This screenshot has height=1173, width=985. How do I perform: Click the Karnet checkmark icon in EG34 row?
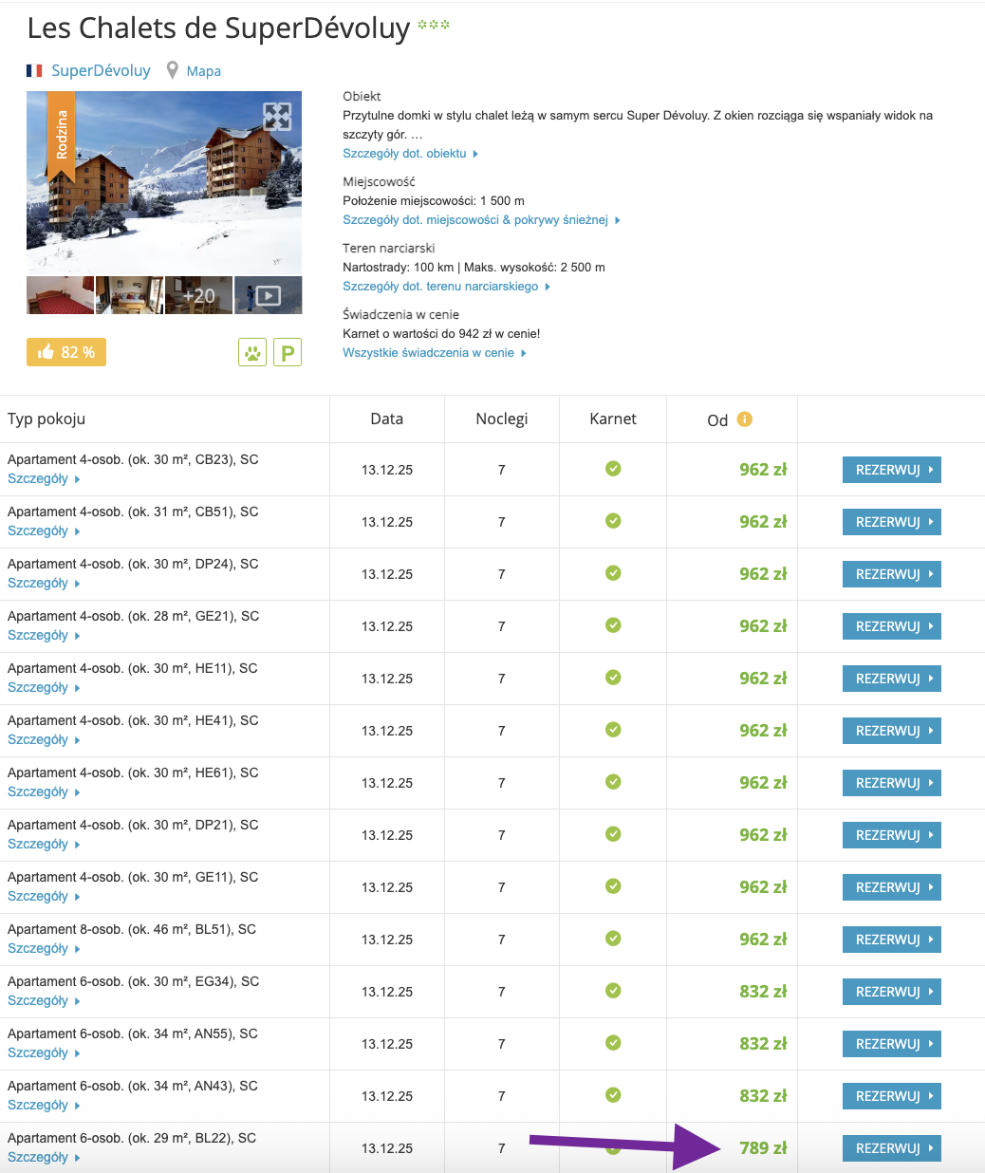pyautogui.click(x=613, y=991)
